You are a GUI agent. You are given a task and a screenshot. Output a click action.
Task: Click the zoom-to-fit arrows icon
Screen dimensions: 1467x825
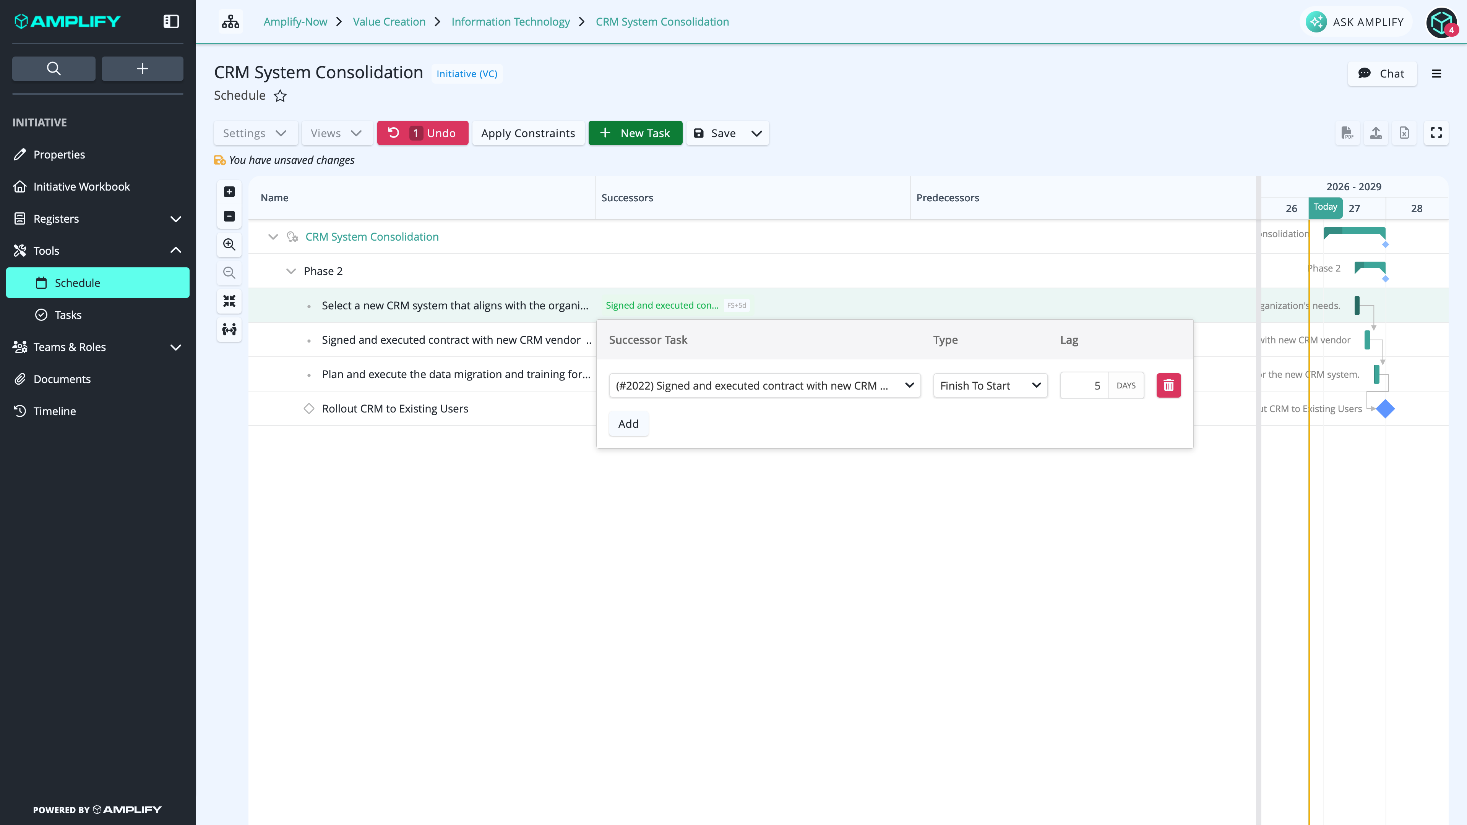[x=229, y=301]
